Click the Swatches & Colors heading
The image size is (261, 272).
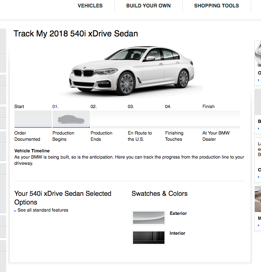tap(159, 194)
